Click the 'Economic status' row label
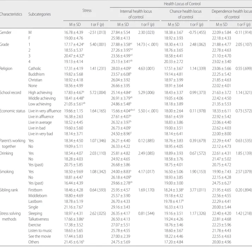 point(12,111)
